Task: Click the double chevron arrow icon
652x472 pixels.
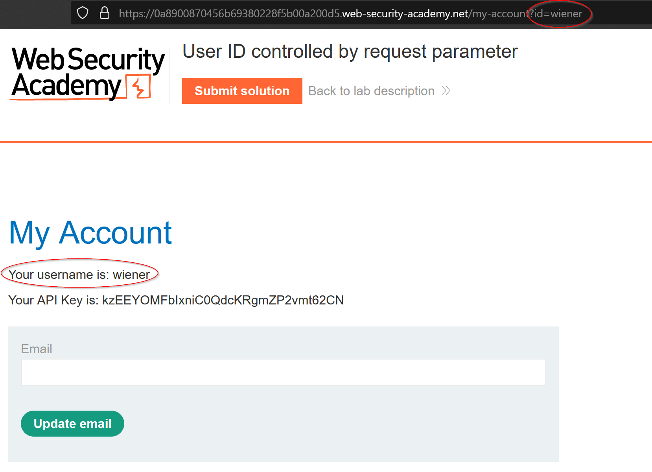Action: (x=446, y=91)
